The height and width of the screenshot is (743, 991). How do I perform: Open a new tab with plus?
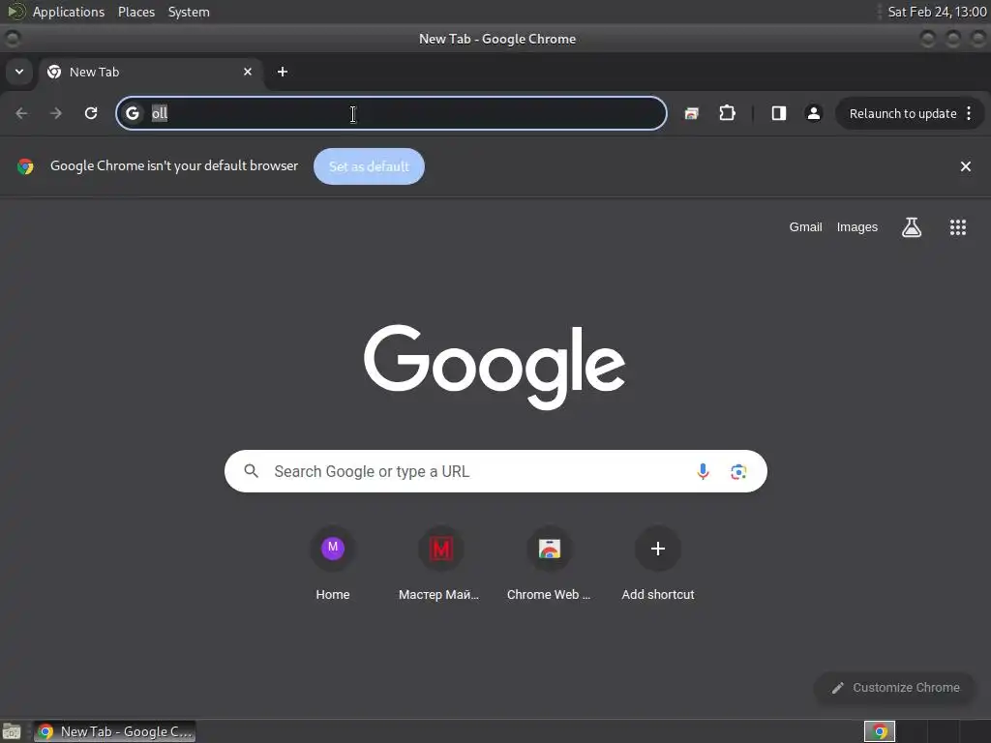click(x=283, y=72)
